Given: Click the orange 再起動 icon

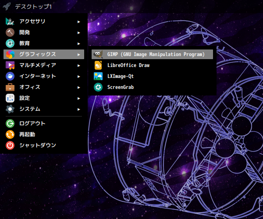Looking at the screenshot, I should pos(10,134).
